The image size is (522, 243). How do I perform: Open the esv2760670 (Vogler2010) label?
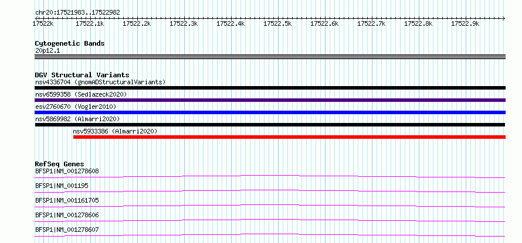point(76,107)
